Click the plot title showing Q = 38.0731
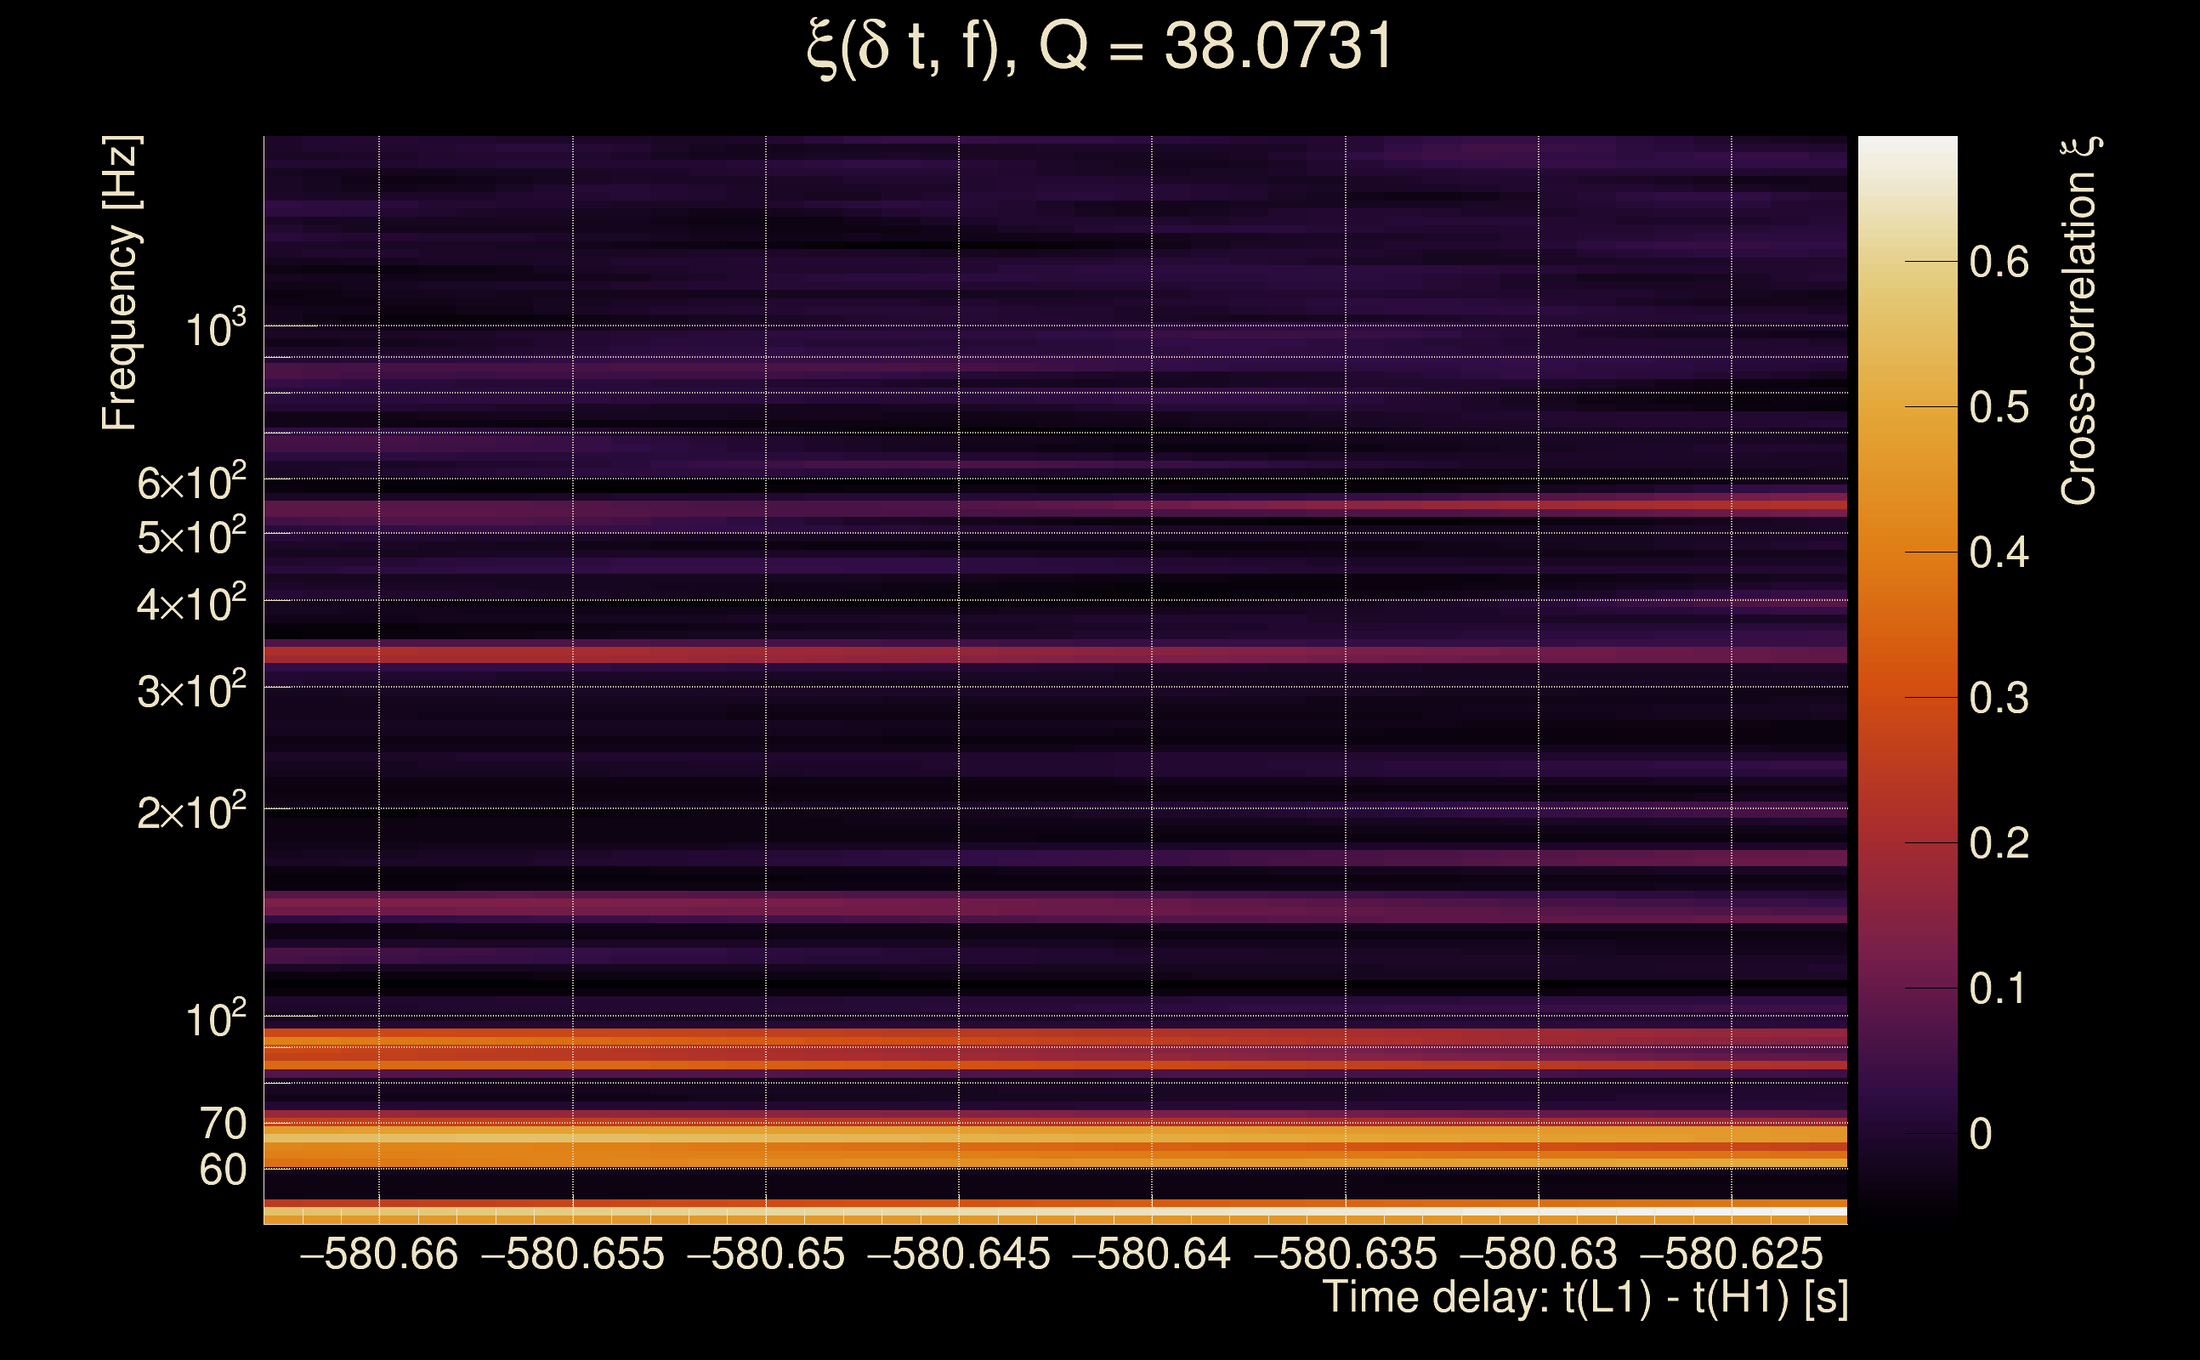 (1099, 47)
